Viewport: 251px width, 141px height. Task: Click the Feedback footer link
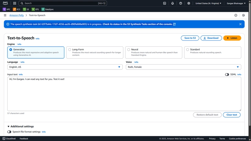[24, 138]
